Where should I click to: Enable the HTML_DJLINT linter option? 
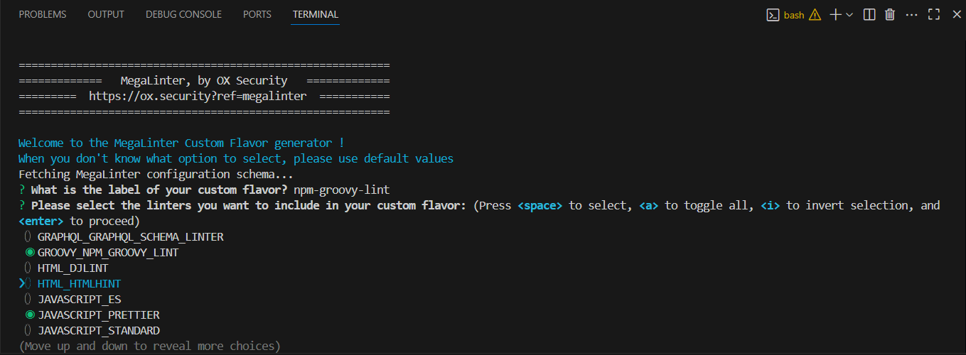[28, 268]
